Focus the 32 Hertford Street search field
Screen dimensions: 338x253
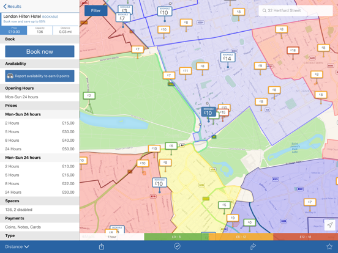click(x=296, y=10)
